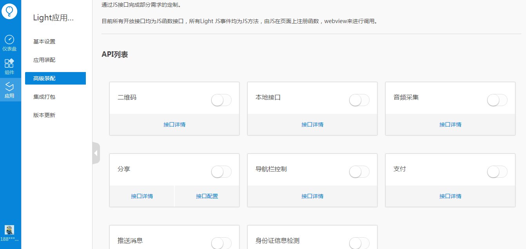This screenshot has height=249, width=526.
Task: Open the 仪表盘 dashboard icon
Action: pyautogui.click(x=9, y=43)
